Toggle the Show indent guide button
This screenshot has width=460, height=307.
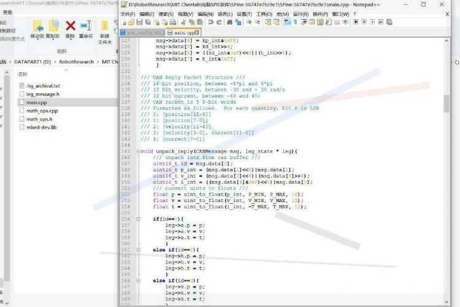pyautogui.click(x=304, y=22)
